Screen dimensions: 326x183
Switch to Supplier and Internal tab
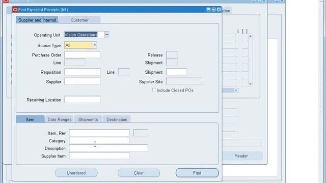tap(37, 20)
